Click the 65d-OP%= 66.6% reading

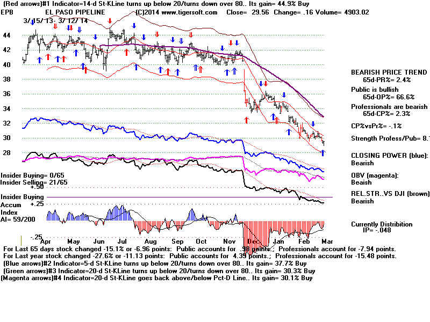click(x=389, y=97)
